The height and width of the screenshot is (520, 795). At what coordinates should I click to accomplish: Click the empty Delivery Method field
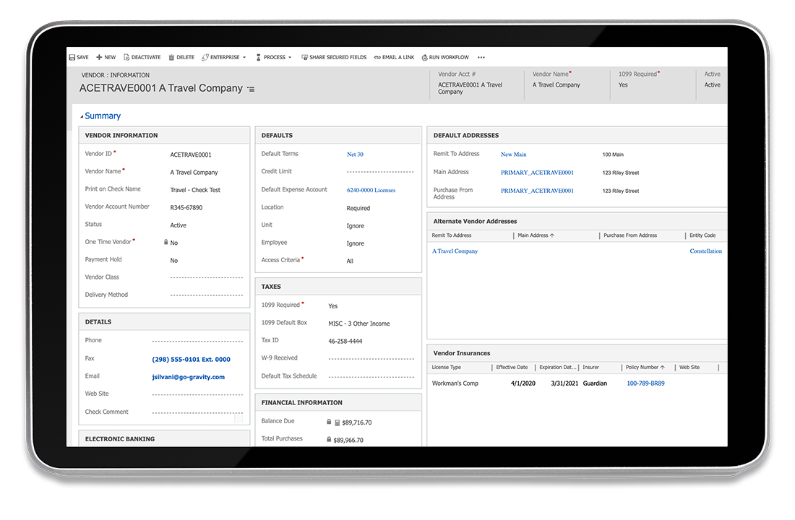pyautogui.click(x=207, y=295)
